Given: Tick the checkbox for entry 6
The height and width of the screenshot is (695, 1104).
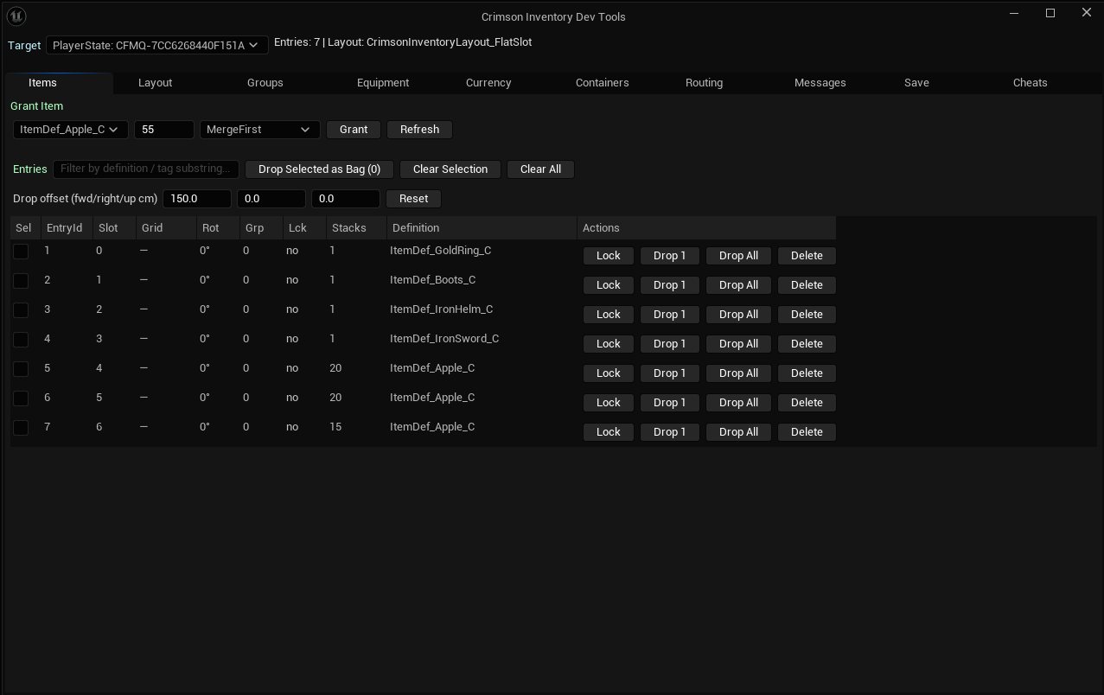Looking at the screenshot, I should click(x=21, y=399).
